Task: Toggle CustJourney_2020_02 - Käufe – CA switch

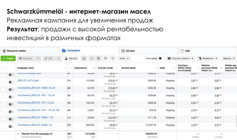Action: click(11, 119)
